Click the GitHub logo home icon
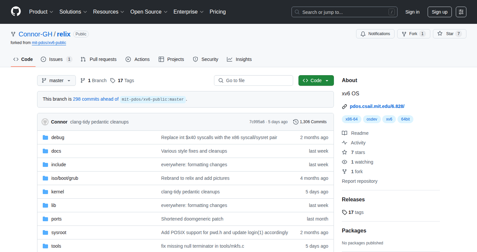This screenshot has height=252, width=477. (x=16, y=12)
